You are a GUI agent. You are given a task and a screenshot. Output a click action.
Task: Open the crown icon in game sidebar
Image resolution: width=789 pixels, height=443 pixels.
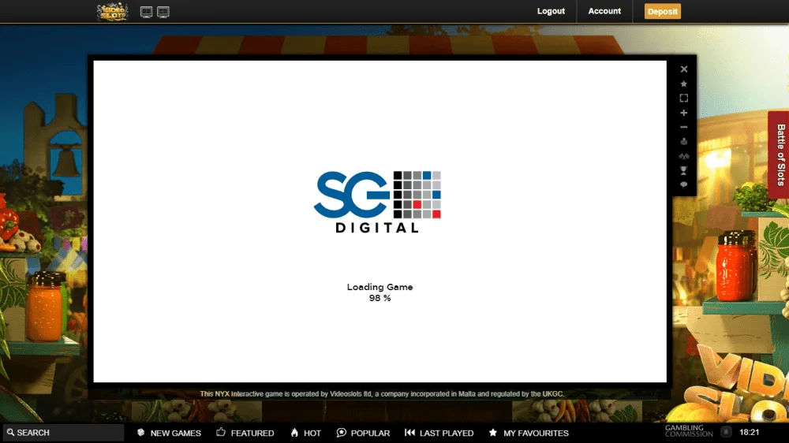coord(684,142)
